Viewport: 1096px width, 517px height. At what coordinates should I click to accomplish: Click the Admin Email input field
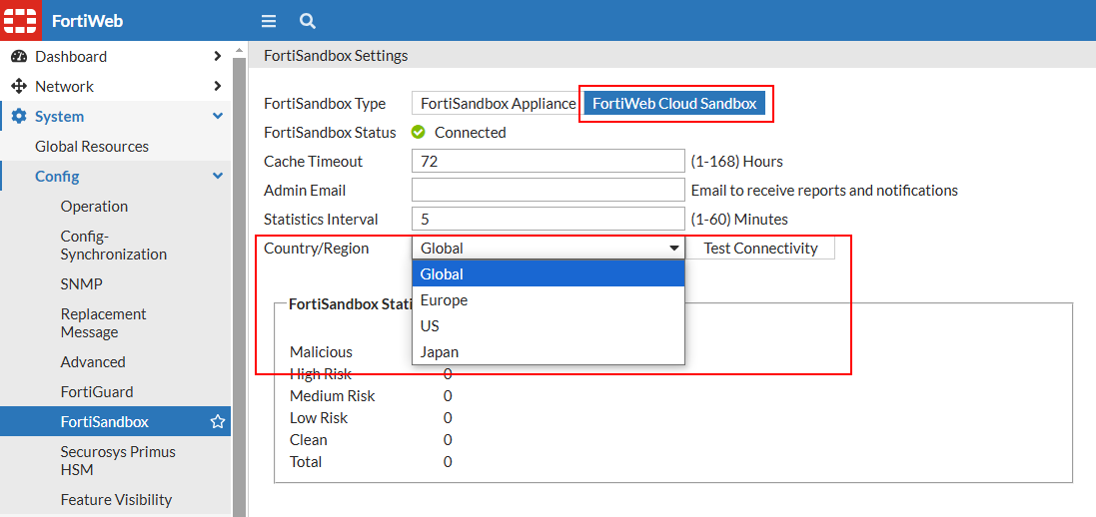point(548,191)
